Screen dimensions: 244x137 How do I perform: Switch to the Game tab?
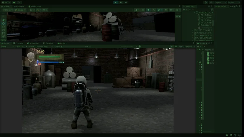tap(5, 43)
